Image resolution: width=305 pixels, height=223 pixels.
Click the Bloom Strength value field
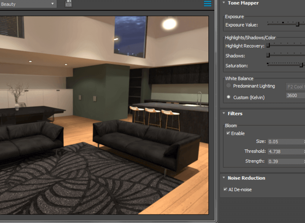[x=286, y=161]
